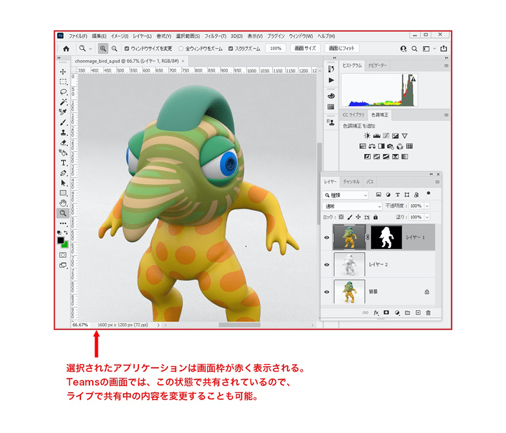
Task: Choose Zoom Out mode in options bar
Action: click(114, 49)
